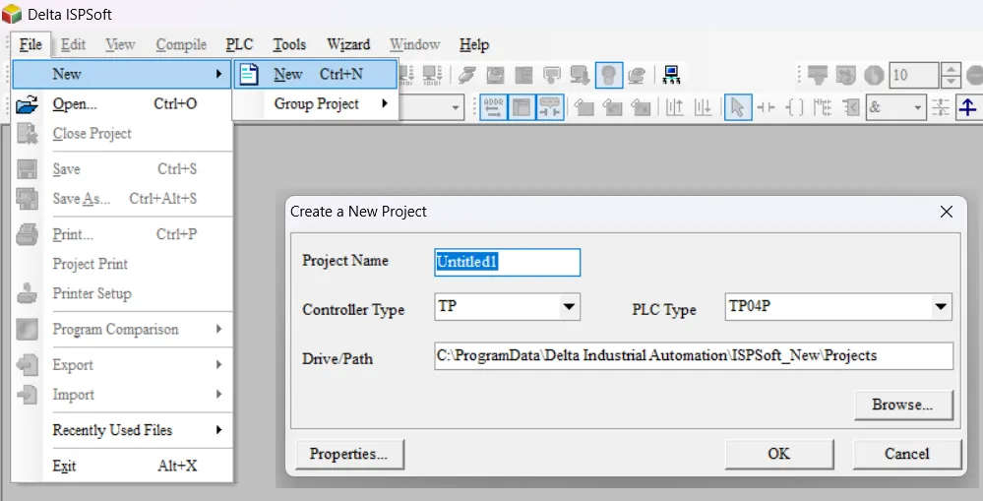Pick the ladder coil parentheses tool
This screenshot has width=983, height=501.
pyautogui.click(x=794, y=108)
